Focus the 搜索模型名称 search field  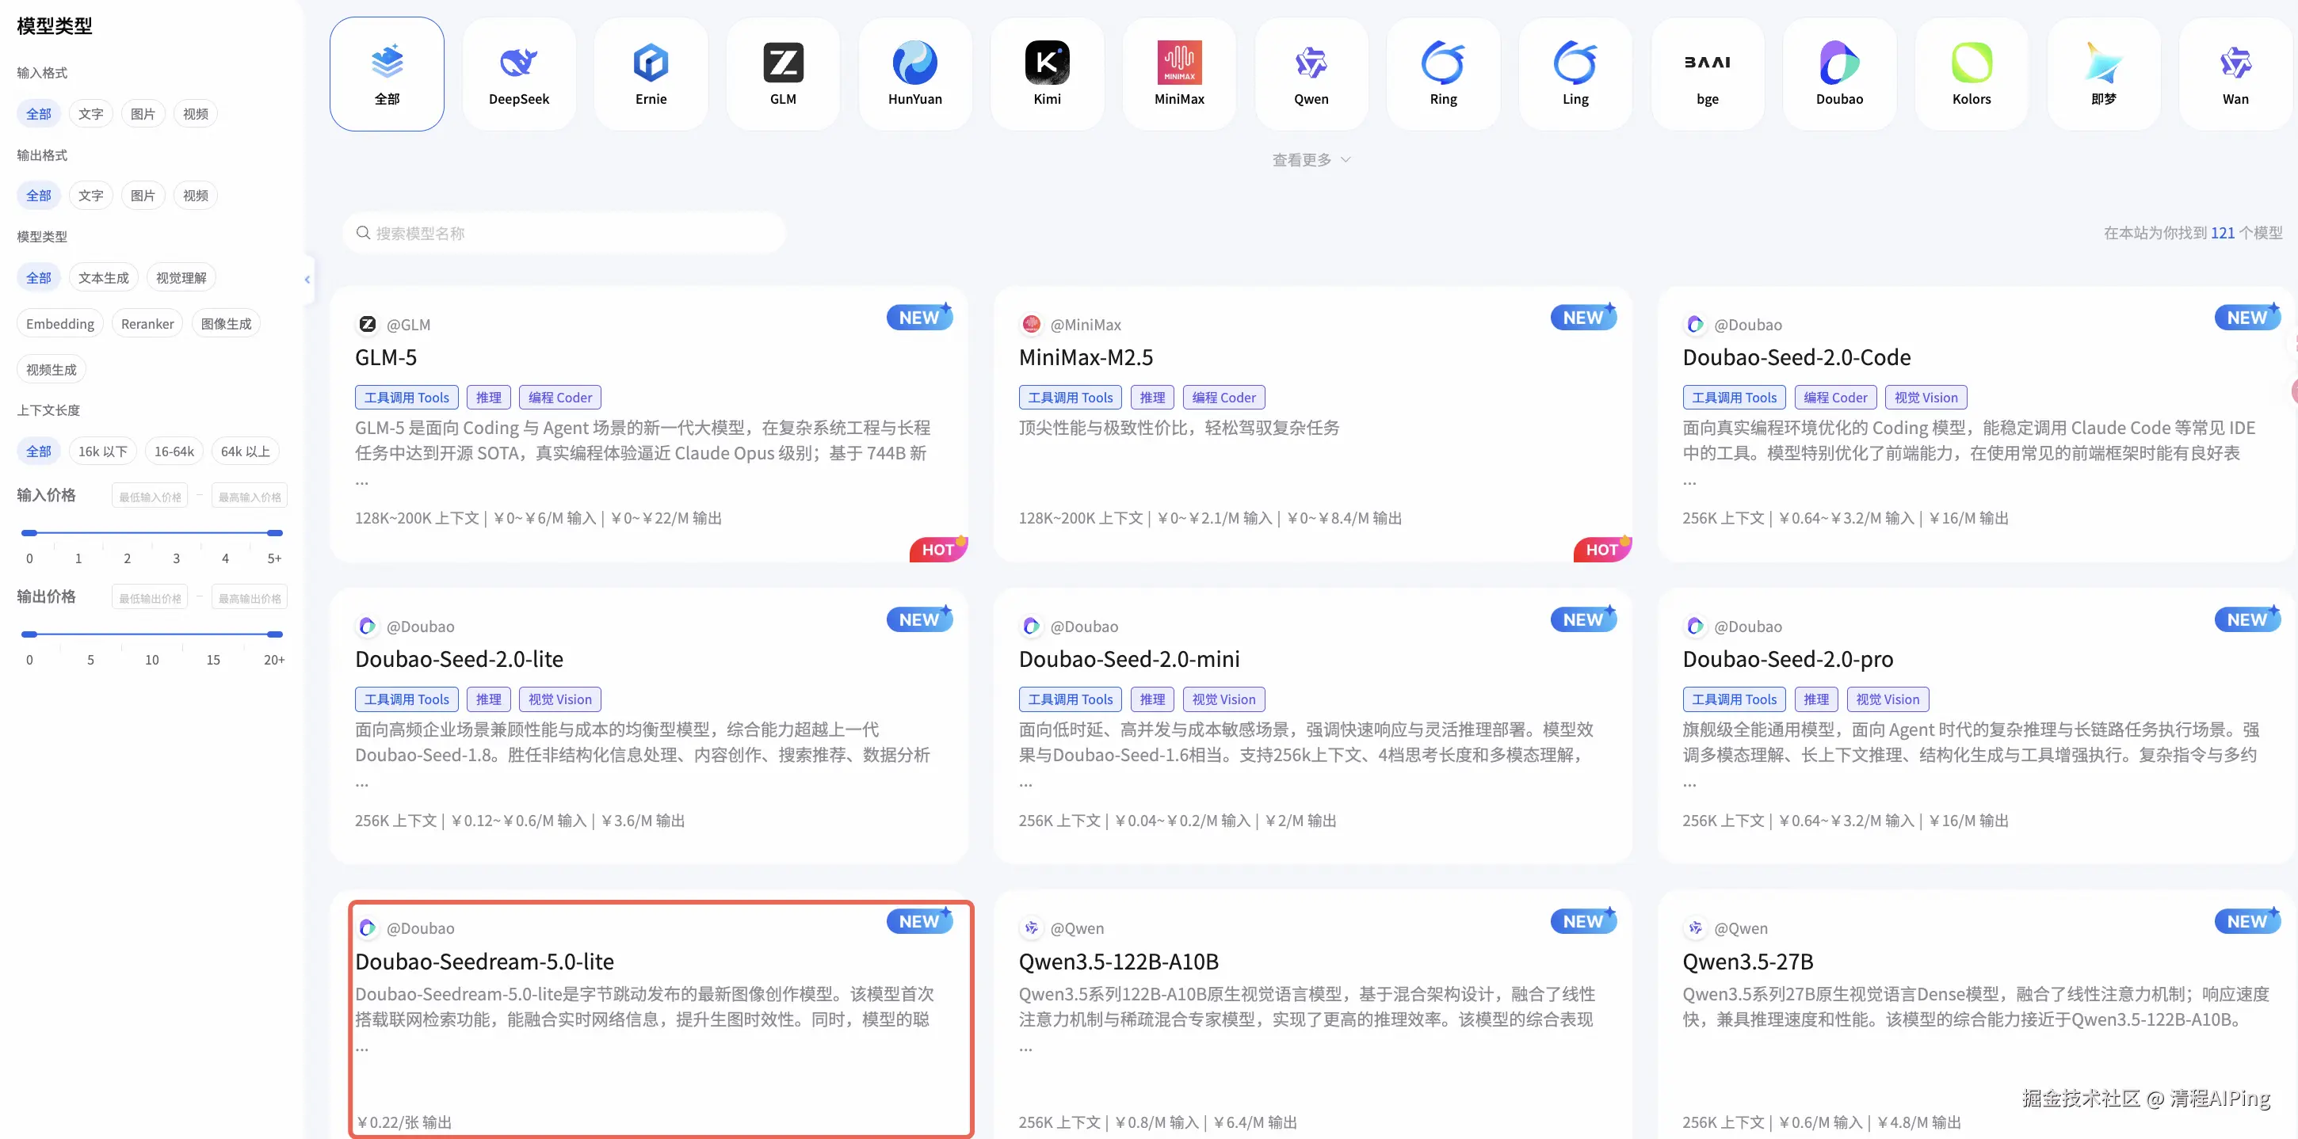click(x=563, y=233)
